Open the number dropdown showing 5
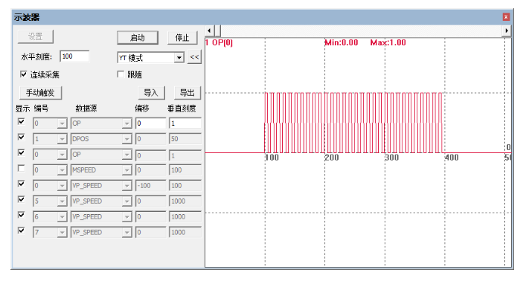Image resolution: width=526 pixels, height=281 pixels. pyautogui.click(x=62, y=201)
